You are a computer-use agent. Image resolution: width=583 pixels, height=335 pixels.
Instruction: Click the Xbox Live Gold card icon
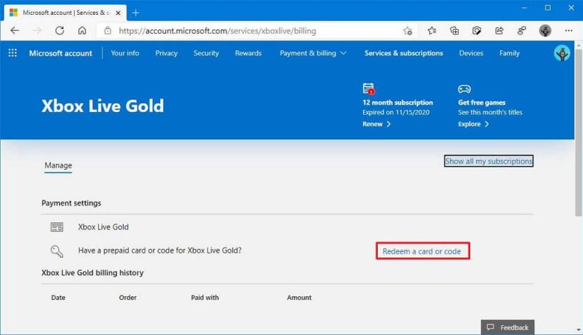coord(57,227)
